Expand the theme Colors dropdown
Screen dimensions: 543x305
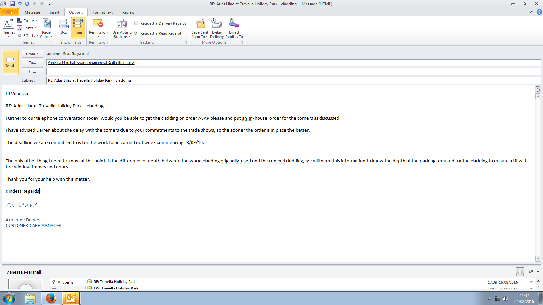click(27, 21)
